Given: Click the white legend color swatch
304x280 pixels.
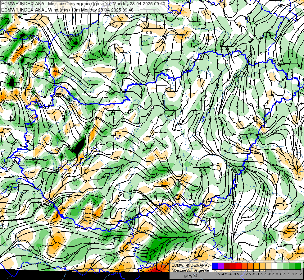Looking at the screenshot, I should (x=274, y=266).
